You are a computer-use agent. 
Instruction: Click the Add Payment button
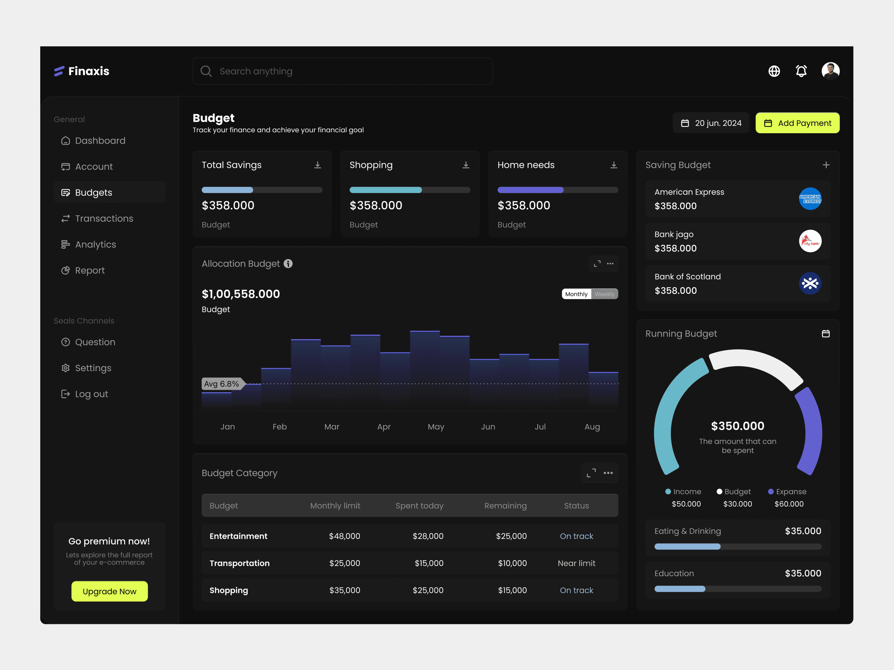point(797,123)
